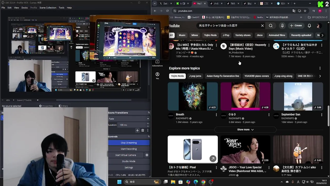330x186 pixels.
Task: Select the Variety shows filter chip
Action: pyautogui.click(x=243, y=35)
